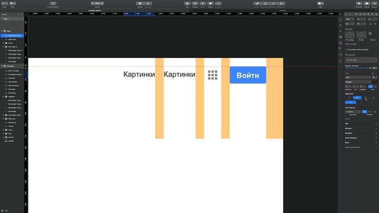379x213 pixels.
Task: Toggle Auto width text sizing
Action: [x=371, y=86]
